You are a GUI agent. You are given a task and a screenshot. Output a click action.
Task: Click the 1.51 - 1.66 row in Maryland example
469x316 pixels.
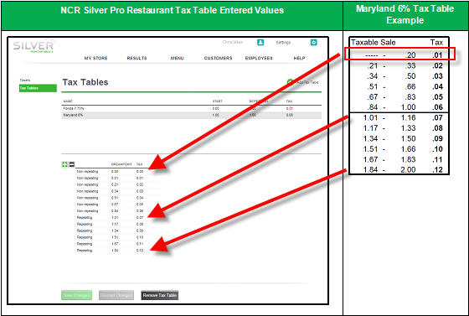(399, 149)
